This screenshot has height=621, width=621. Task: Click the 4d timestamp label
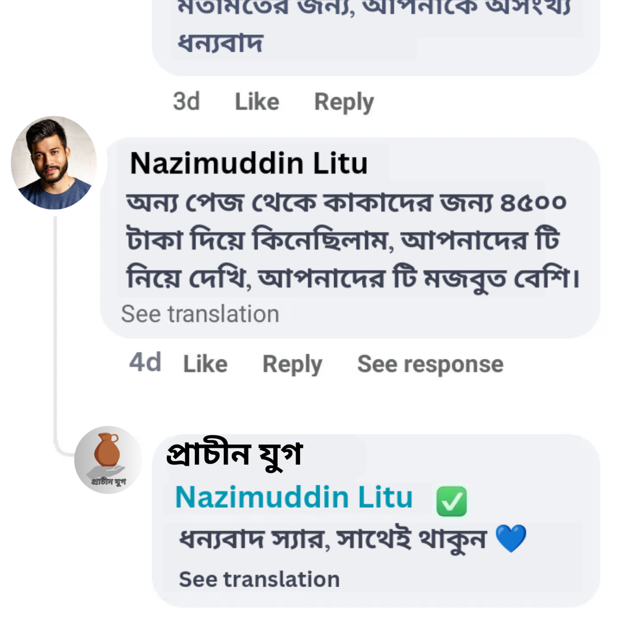click(144, 363)
